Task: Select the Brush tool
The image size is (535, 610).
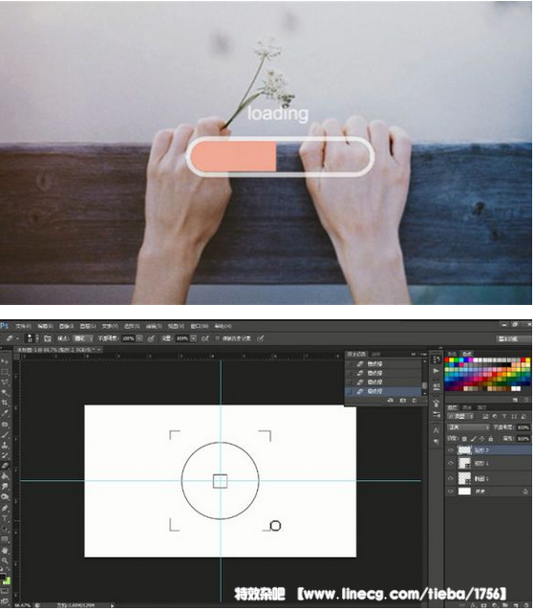Action: (x=5, y=434)
